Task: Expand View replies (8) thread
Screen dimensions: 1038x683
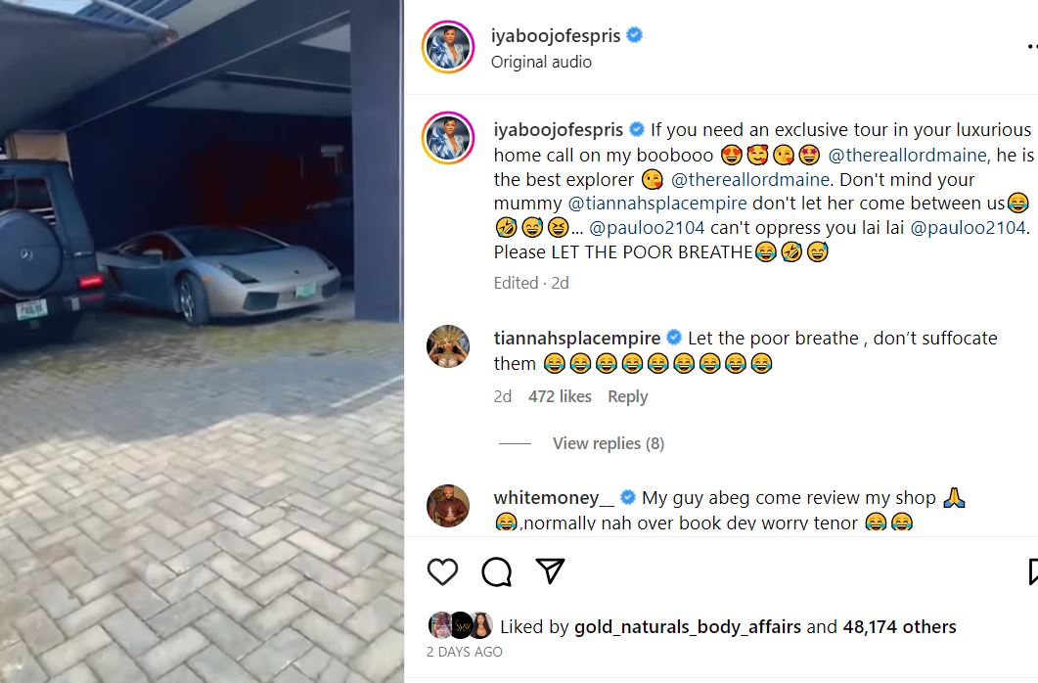Action: pos(609,443)
